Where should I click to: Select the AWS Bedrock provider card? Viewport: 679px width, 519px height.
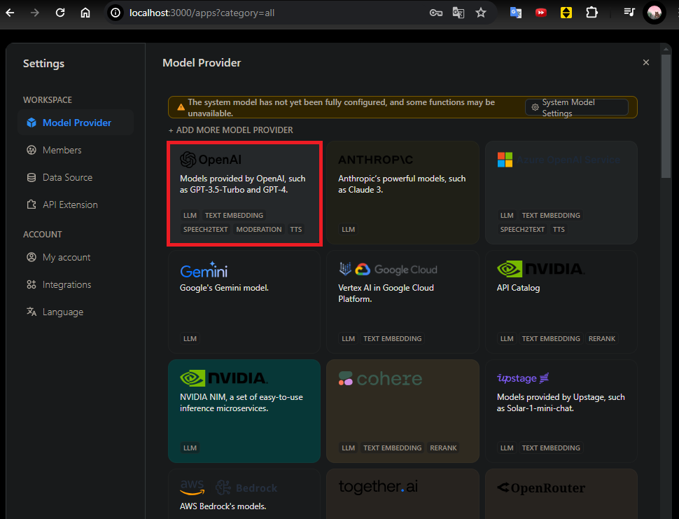pos(244,494)
